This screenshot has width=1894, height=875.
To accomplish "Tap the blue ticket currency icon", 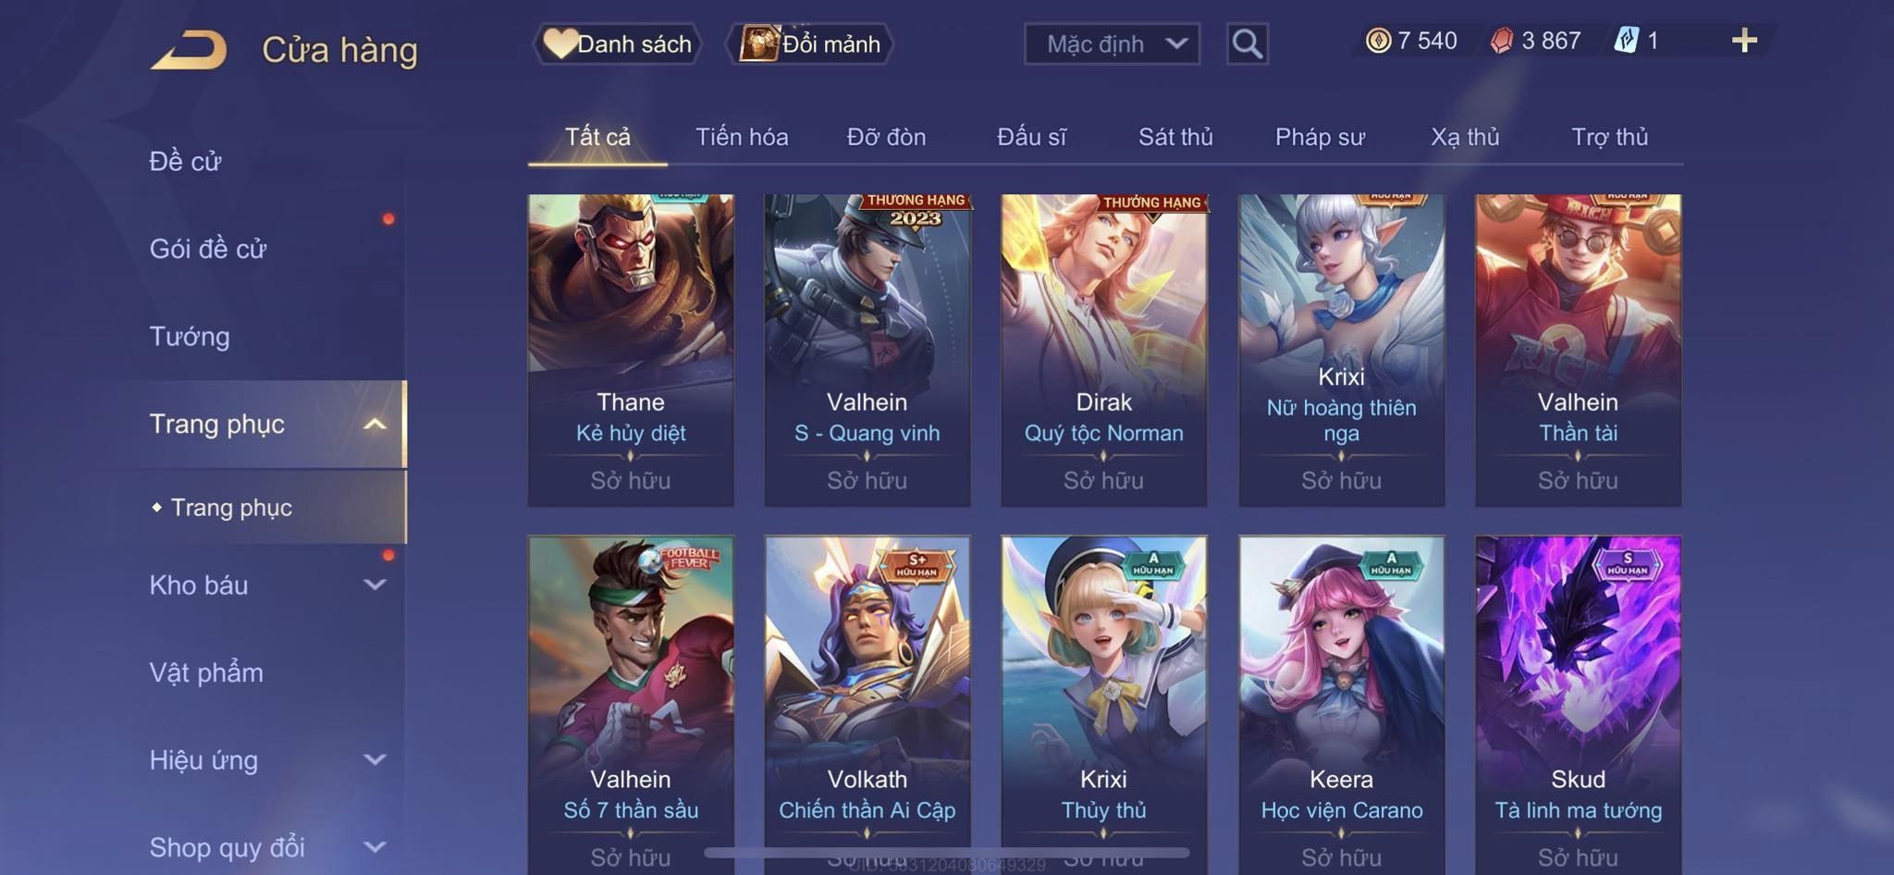I will pyautogui.click(x=1626, y=41).
